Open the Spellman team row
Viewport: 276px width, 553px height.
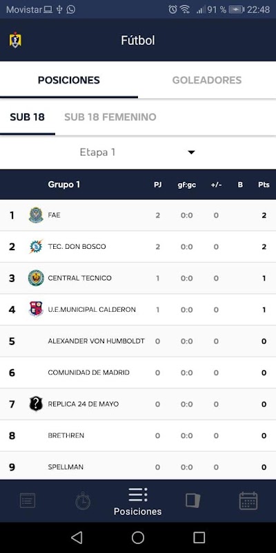click(138, 467)
